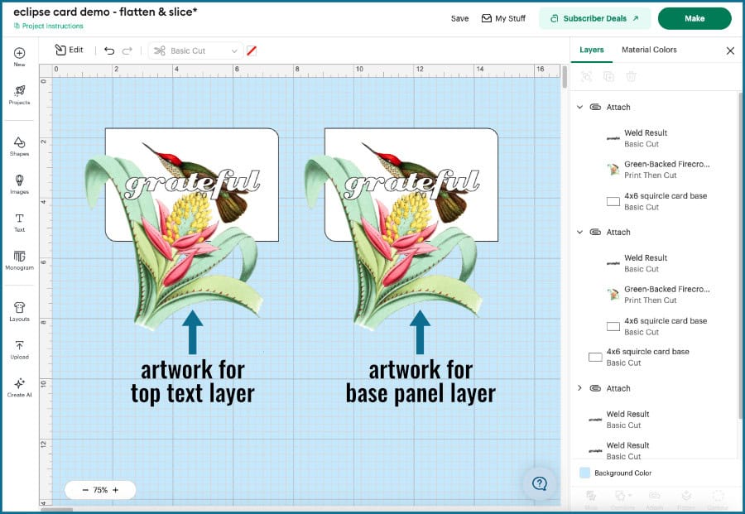This screenshot has width=745, height=514.
Task: Zoom out with the minus button
Action: click(85, 490)
